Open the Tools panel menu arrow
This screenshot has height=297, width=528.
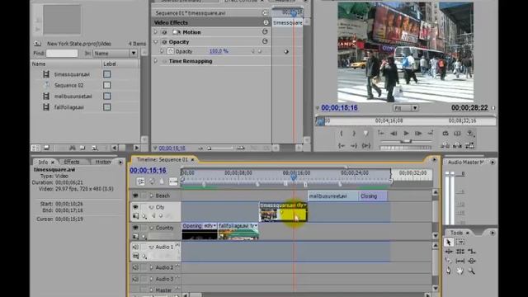pos(493,233)
